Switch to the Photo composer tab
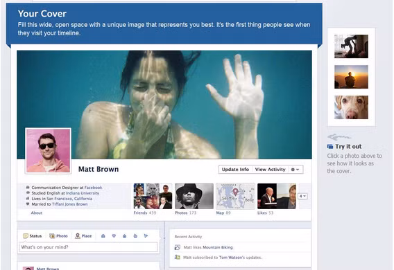Image resolution: width=394 pixels, height=270 pixels. point(58,236)
